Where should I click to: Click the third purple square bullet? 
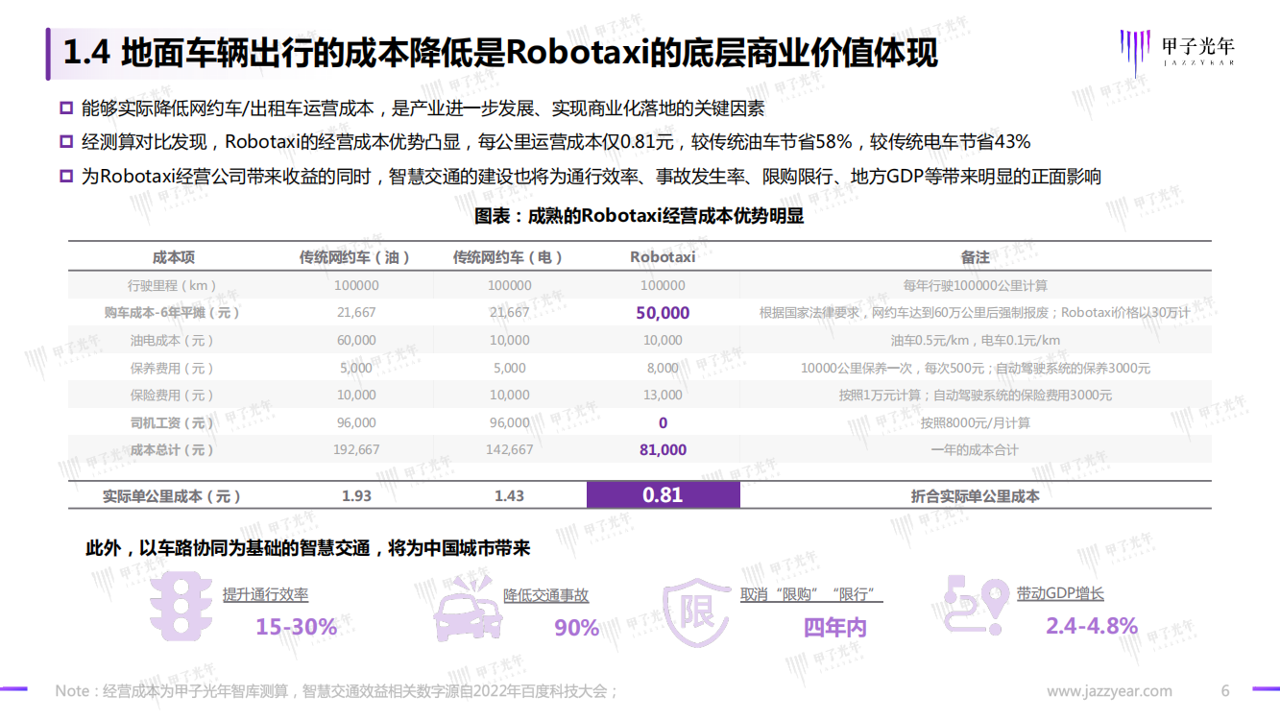coord(66,177)
